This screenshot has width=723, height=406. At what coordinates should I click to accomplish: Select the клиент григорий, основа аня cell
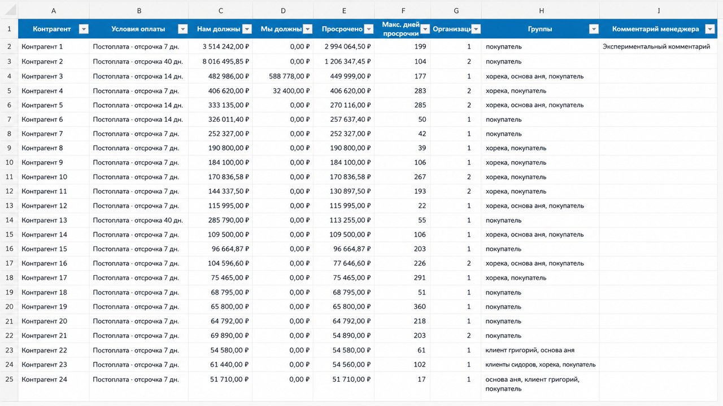[x=541, y=350]
